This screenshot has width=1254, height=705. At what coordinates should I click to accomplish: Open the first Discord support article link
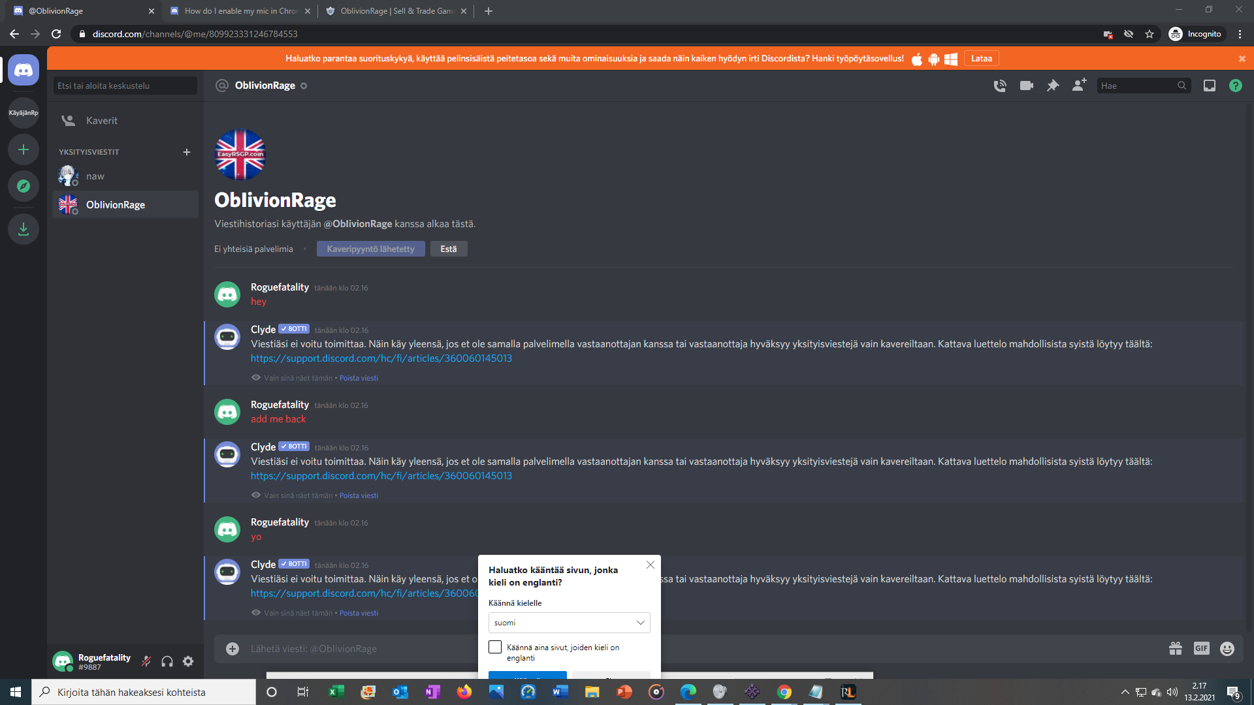381,358
